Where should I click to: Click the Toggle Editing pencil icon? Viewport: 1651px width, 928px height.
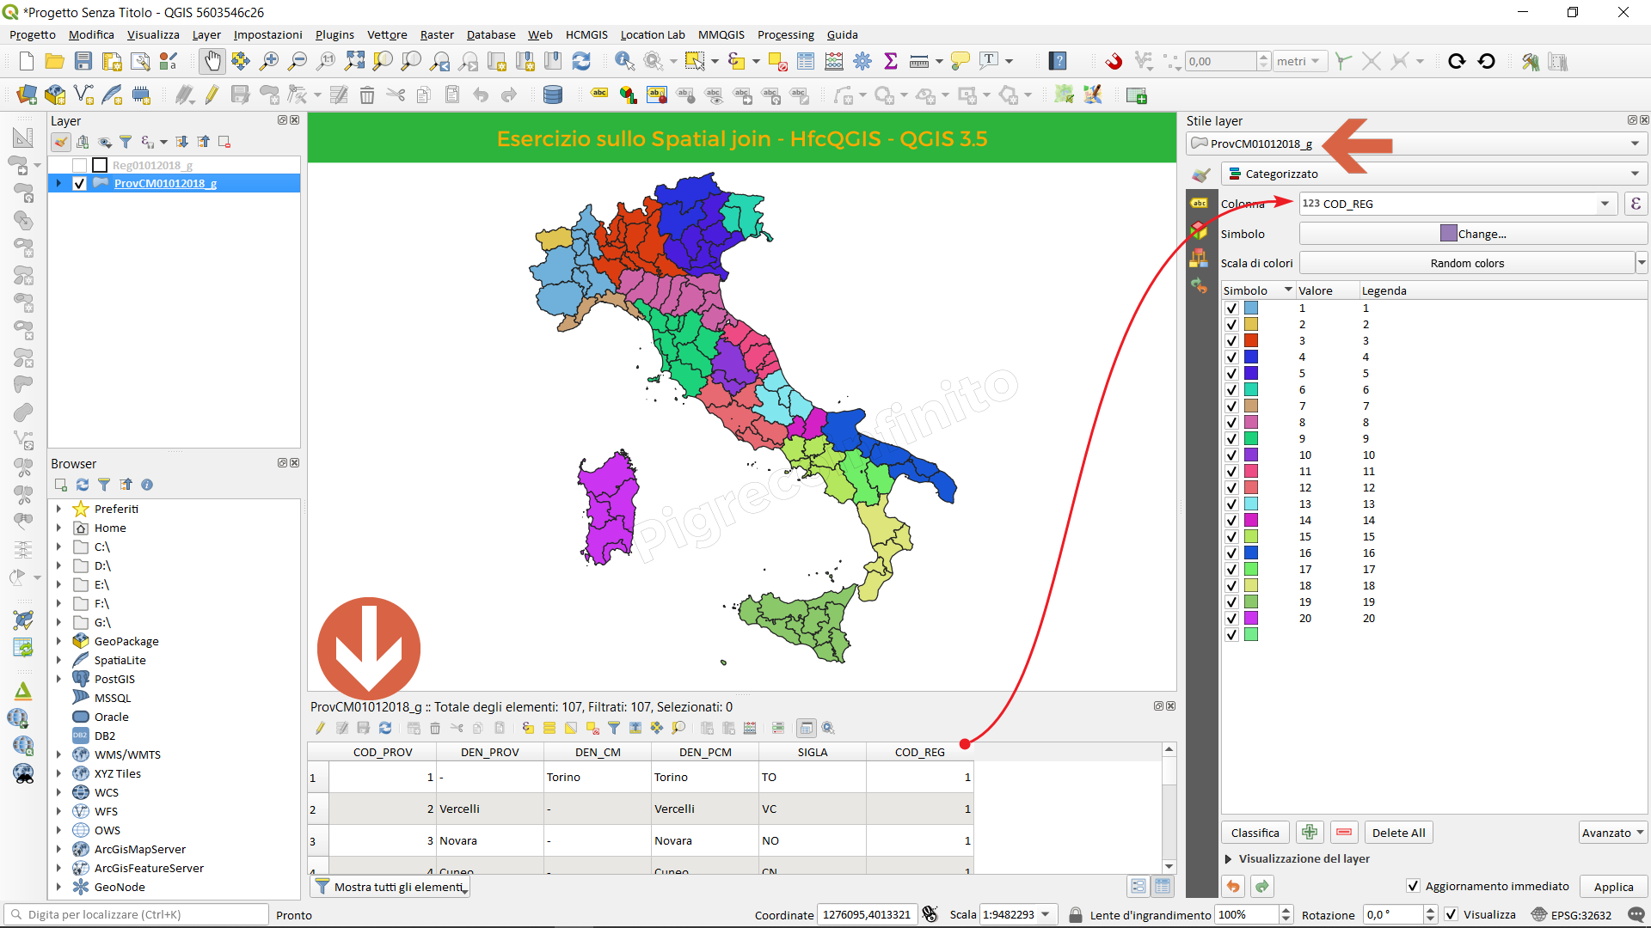click(212, 95)
